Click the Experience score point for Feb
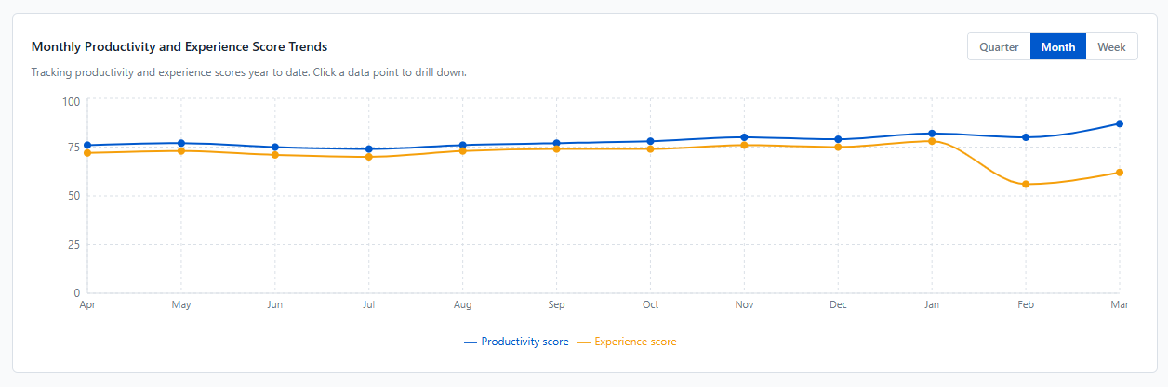The image size is (1168, 387). (1026, 184)
